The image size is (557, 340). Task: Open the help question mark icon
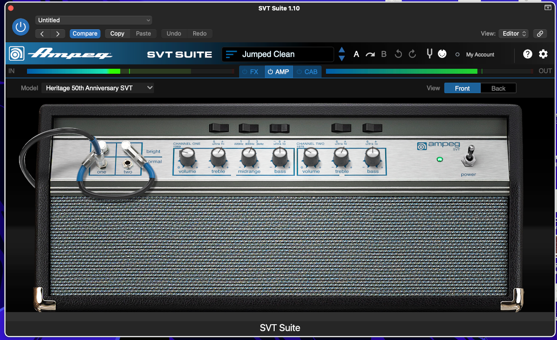pos(528,54)
